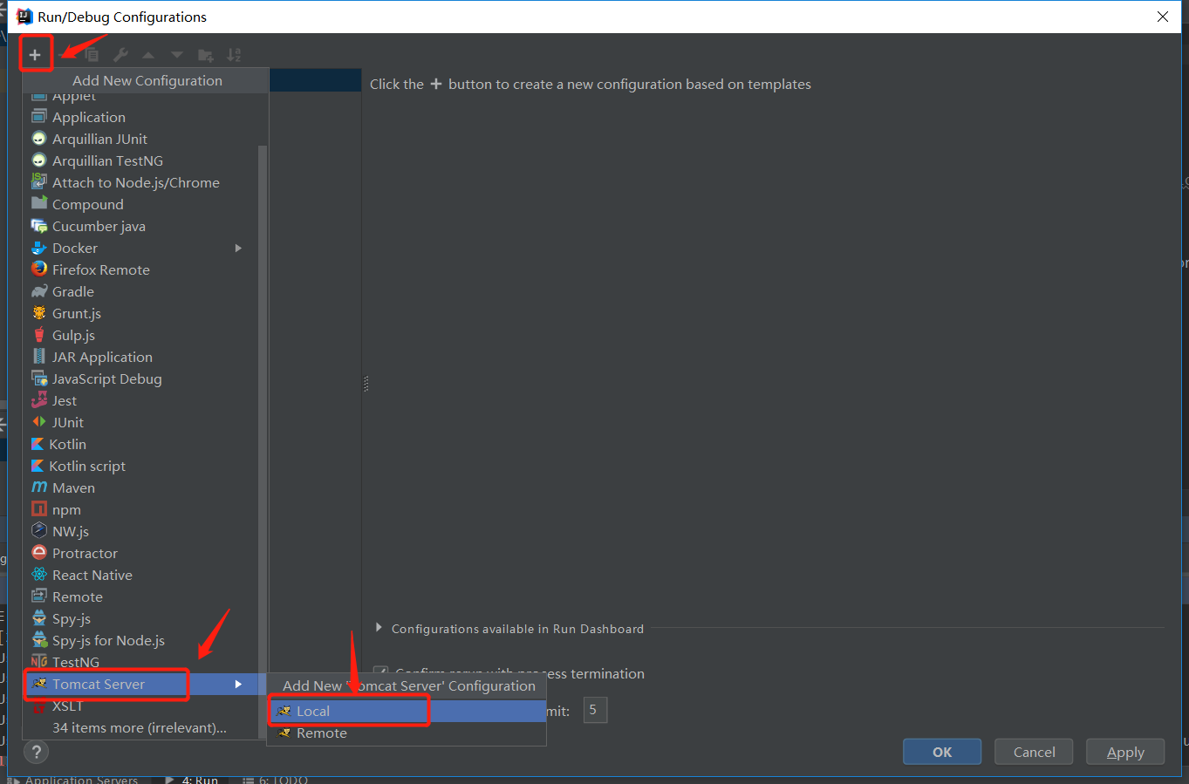Viewport: 1189px width, 784px height.
Task: Edit the temporary configurations limit field
Action: coord(594,710)
